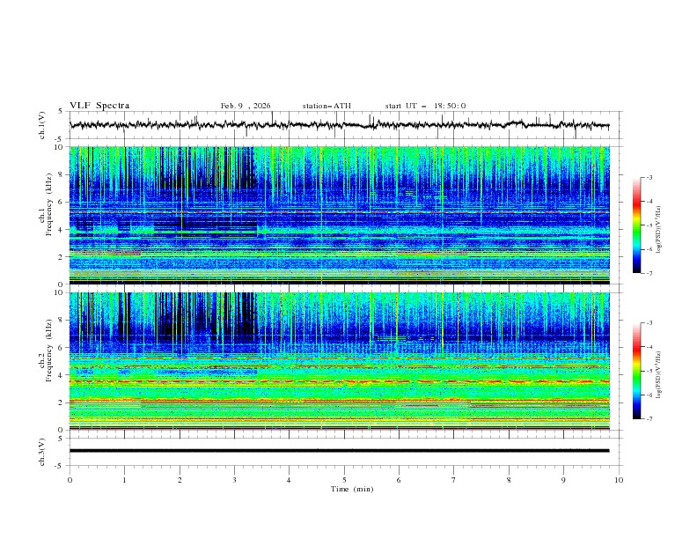Click the "station=ATH" header label
This screenshot has height=539, width=697.
point(326,106)
